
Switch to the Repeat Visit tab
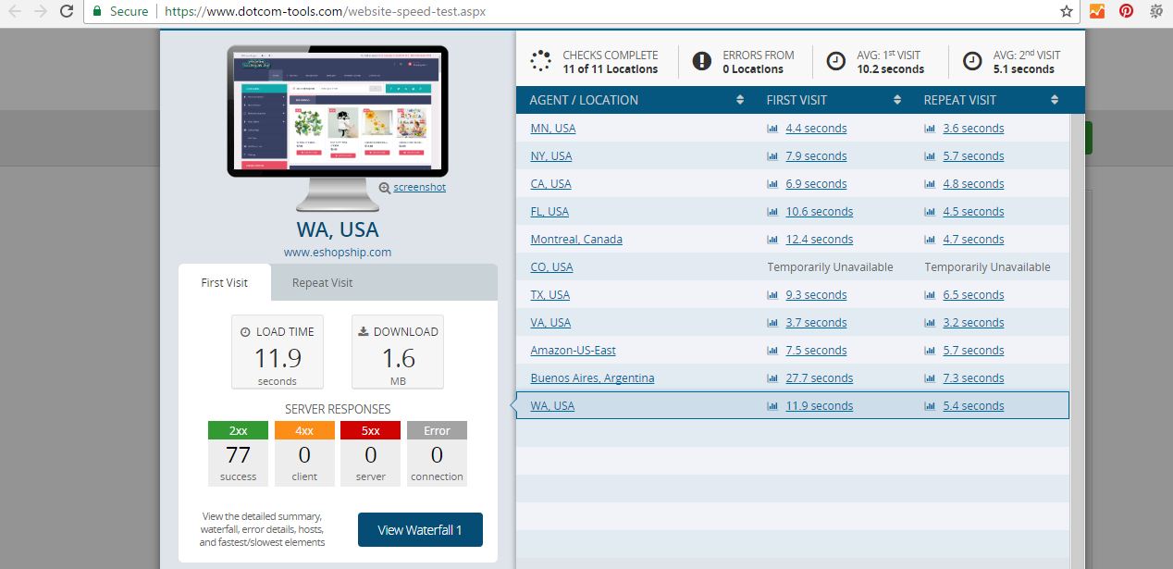[x=323, y=282]
